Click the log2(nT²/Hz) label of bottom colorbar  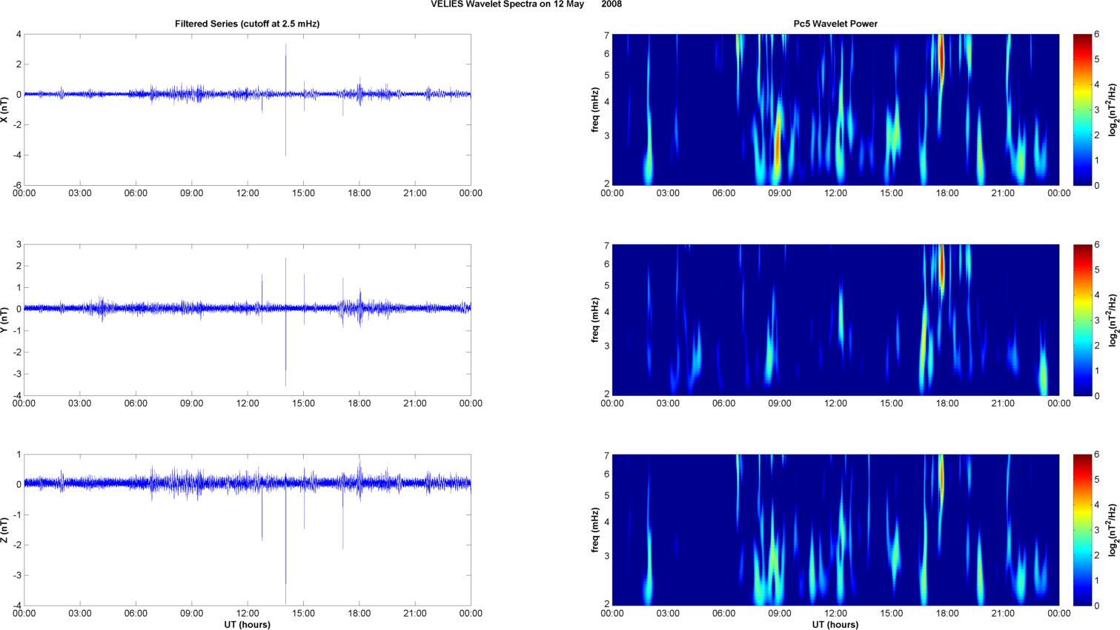1113,530
